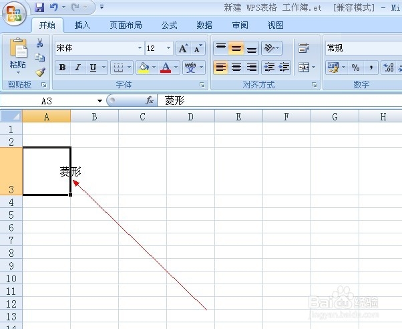The width and height of the screenshot is (402, 329).
Task: Expand font color dropdown arrow
Action: pyautogui.click(x=176, y=68)
